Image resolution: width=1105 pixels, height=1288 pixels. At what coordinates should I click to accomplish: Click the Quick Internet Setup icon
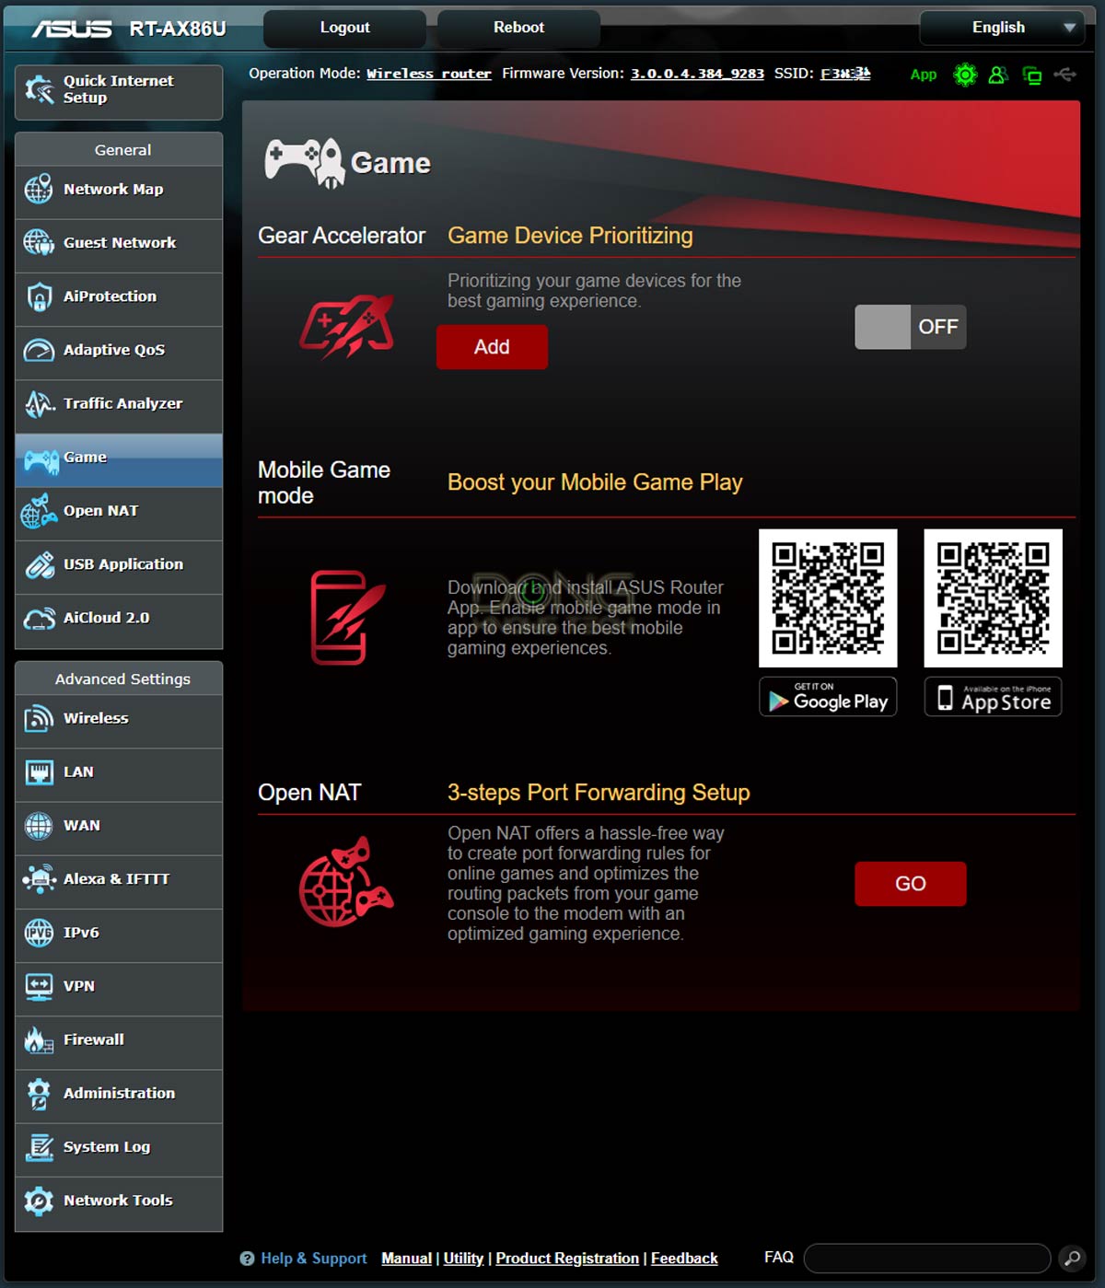40,90
